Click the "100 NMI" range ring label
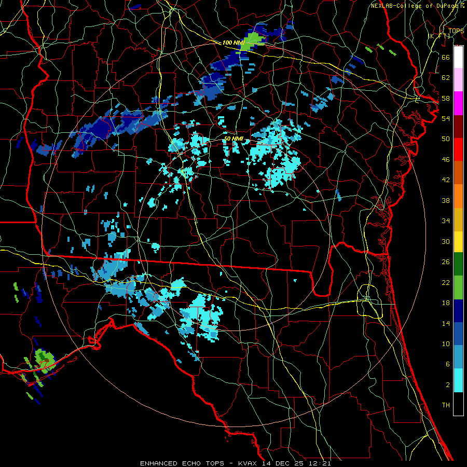This screenshot has width=467, height=467. coord(233,43)
